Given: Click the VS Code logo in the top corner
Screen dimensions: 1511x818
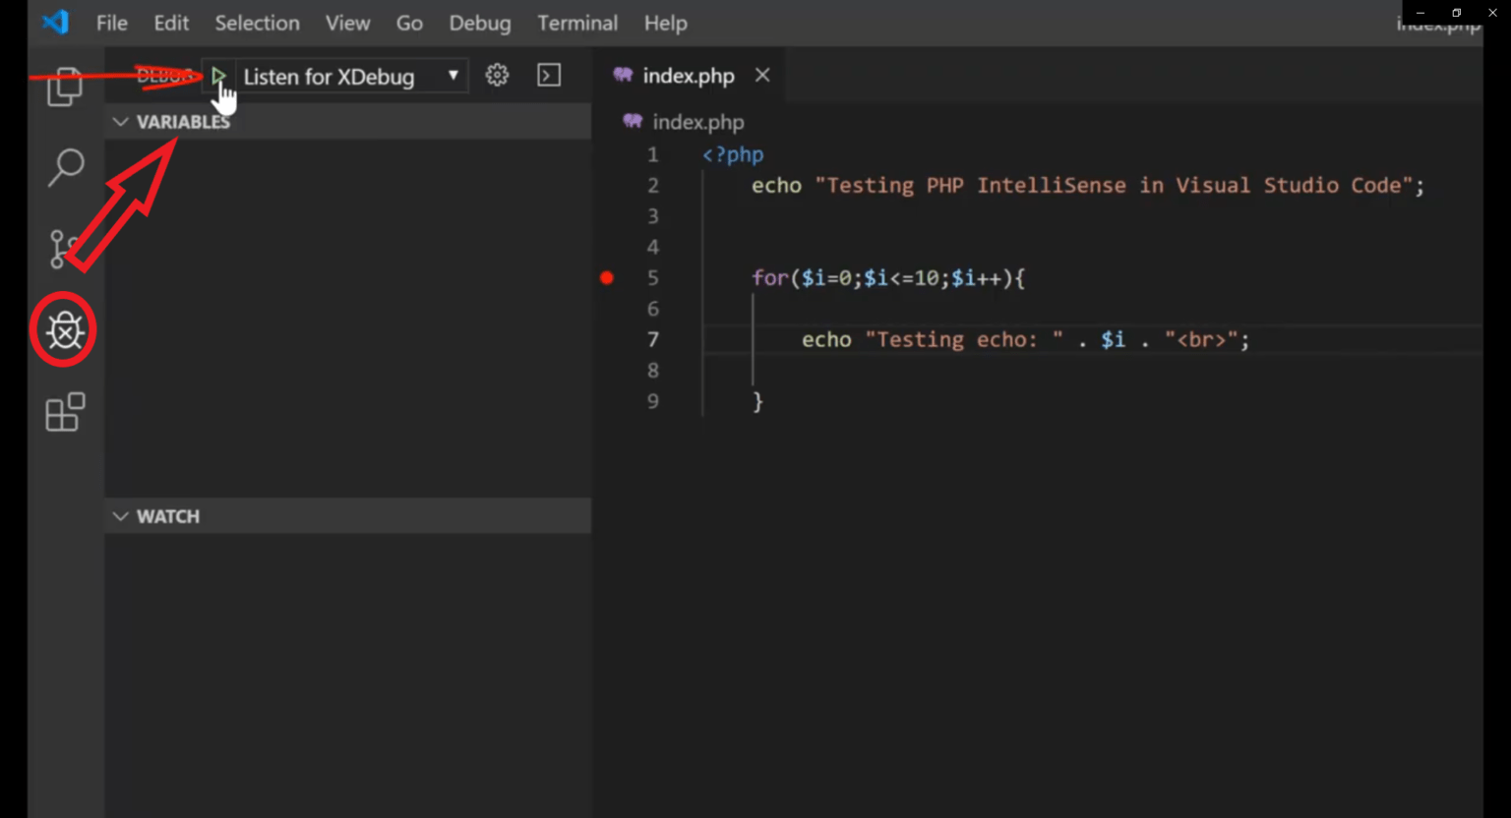Looking at the screenshot, I should pos(55,22).
